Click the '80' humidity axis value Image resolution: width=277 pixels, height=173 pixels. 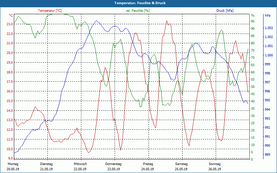point(253,43)
